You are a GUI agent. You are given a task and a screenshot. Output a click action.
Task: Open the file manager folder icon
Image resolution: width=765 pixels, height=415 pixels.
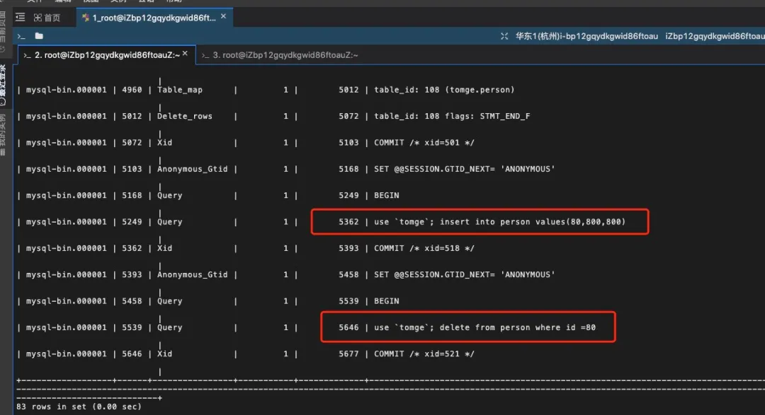click(x=39, y=36)
